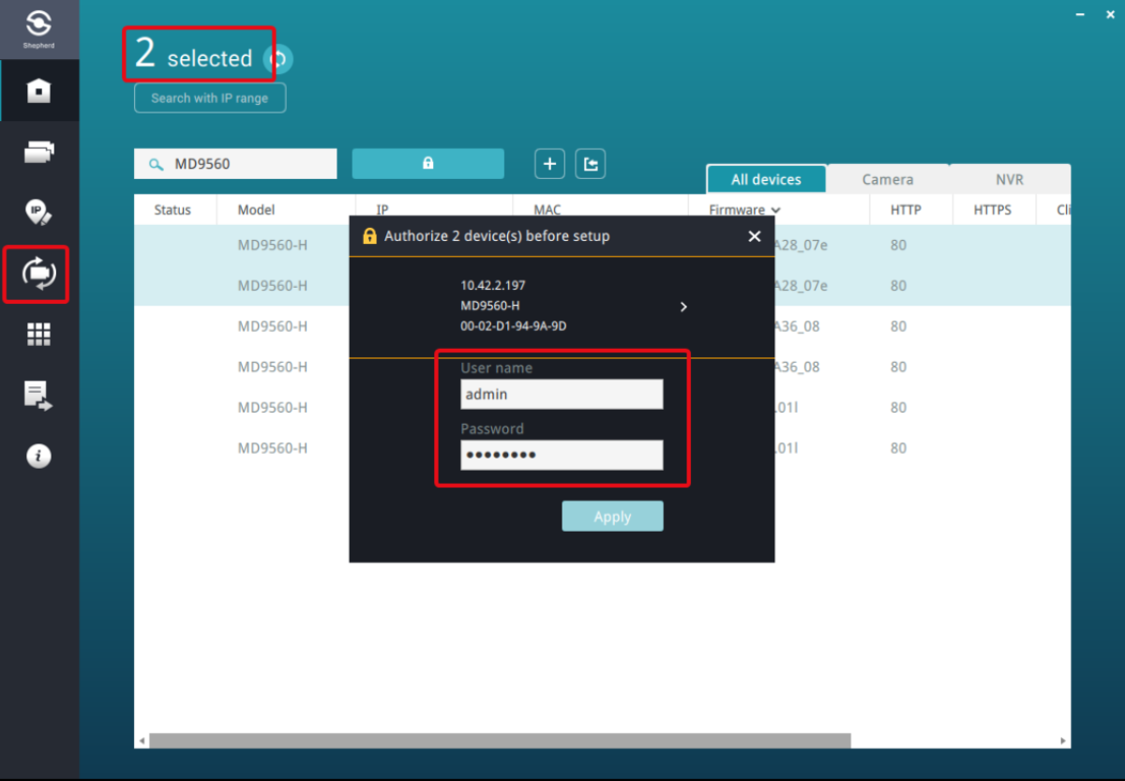
Task: Click the Search with IP range button
Action: (209, 98)
